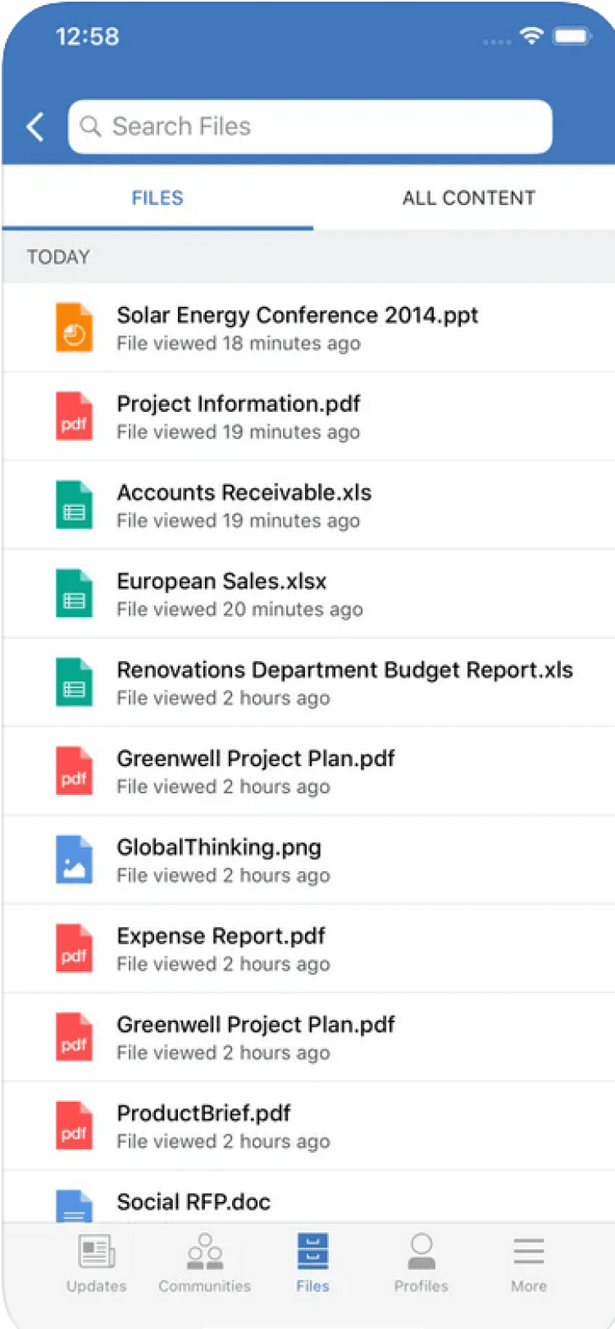This screenshot has height=1329, width=615.
Task: Open ProductBrief.pdf file
Action: point(203,1113)
